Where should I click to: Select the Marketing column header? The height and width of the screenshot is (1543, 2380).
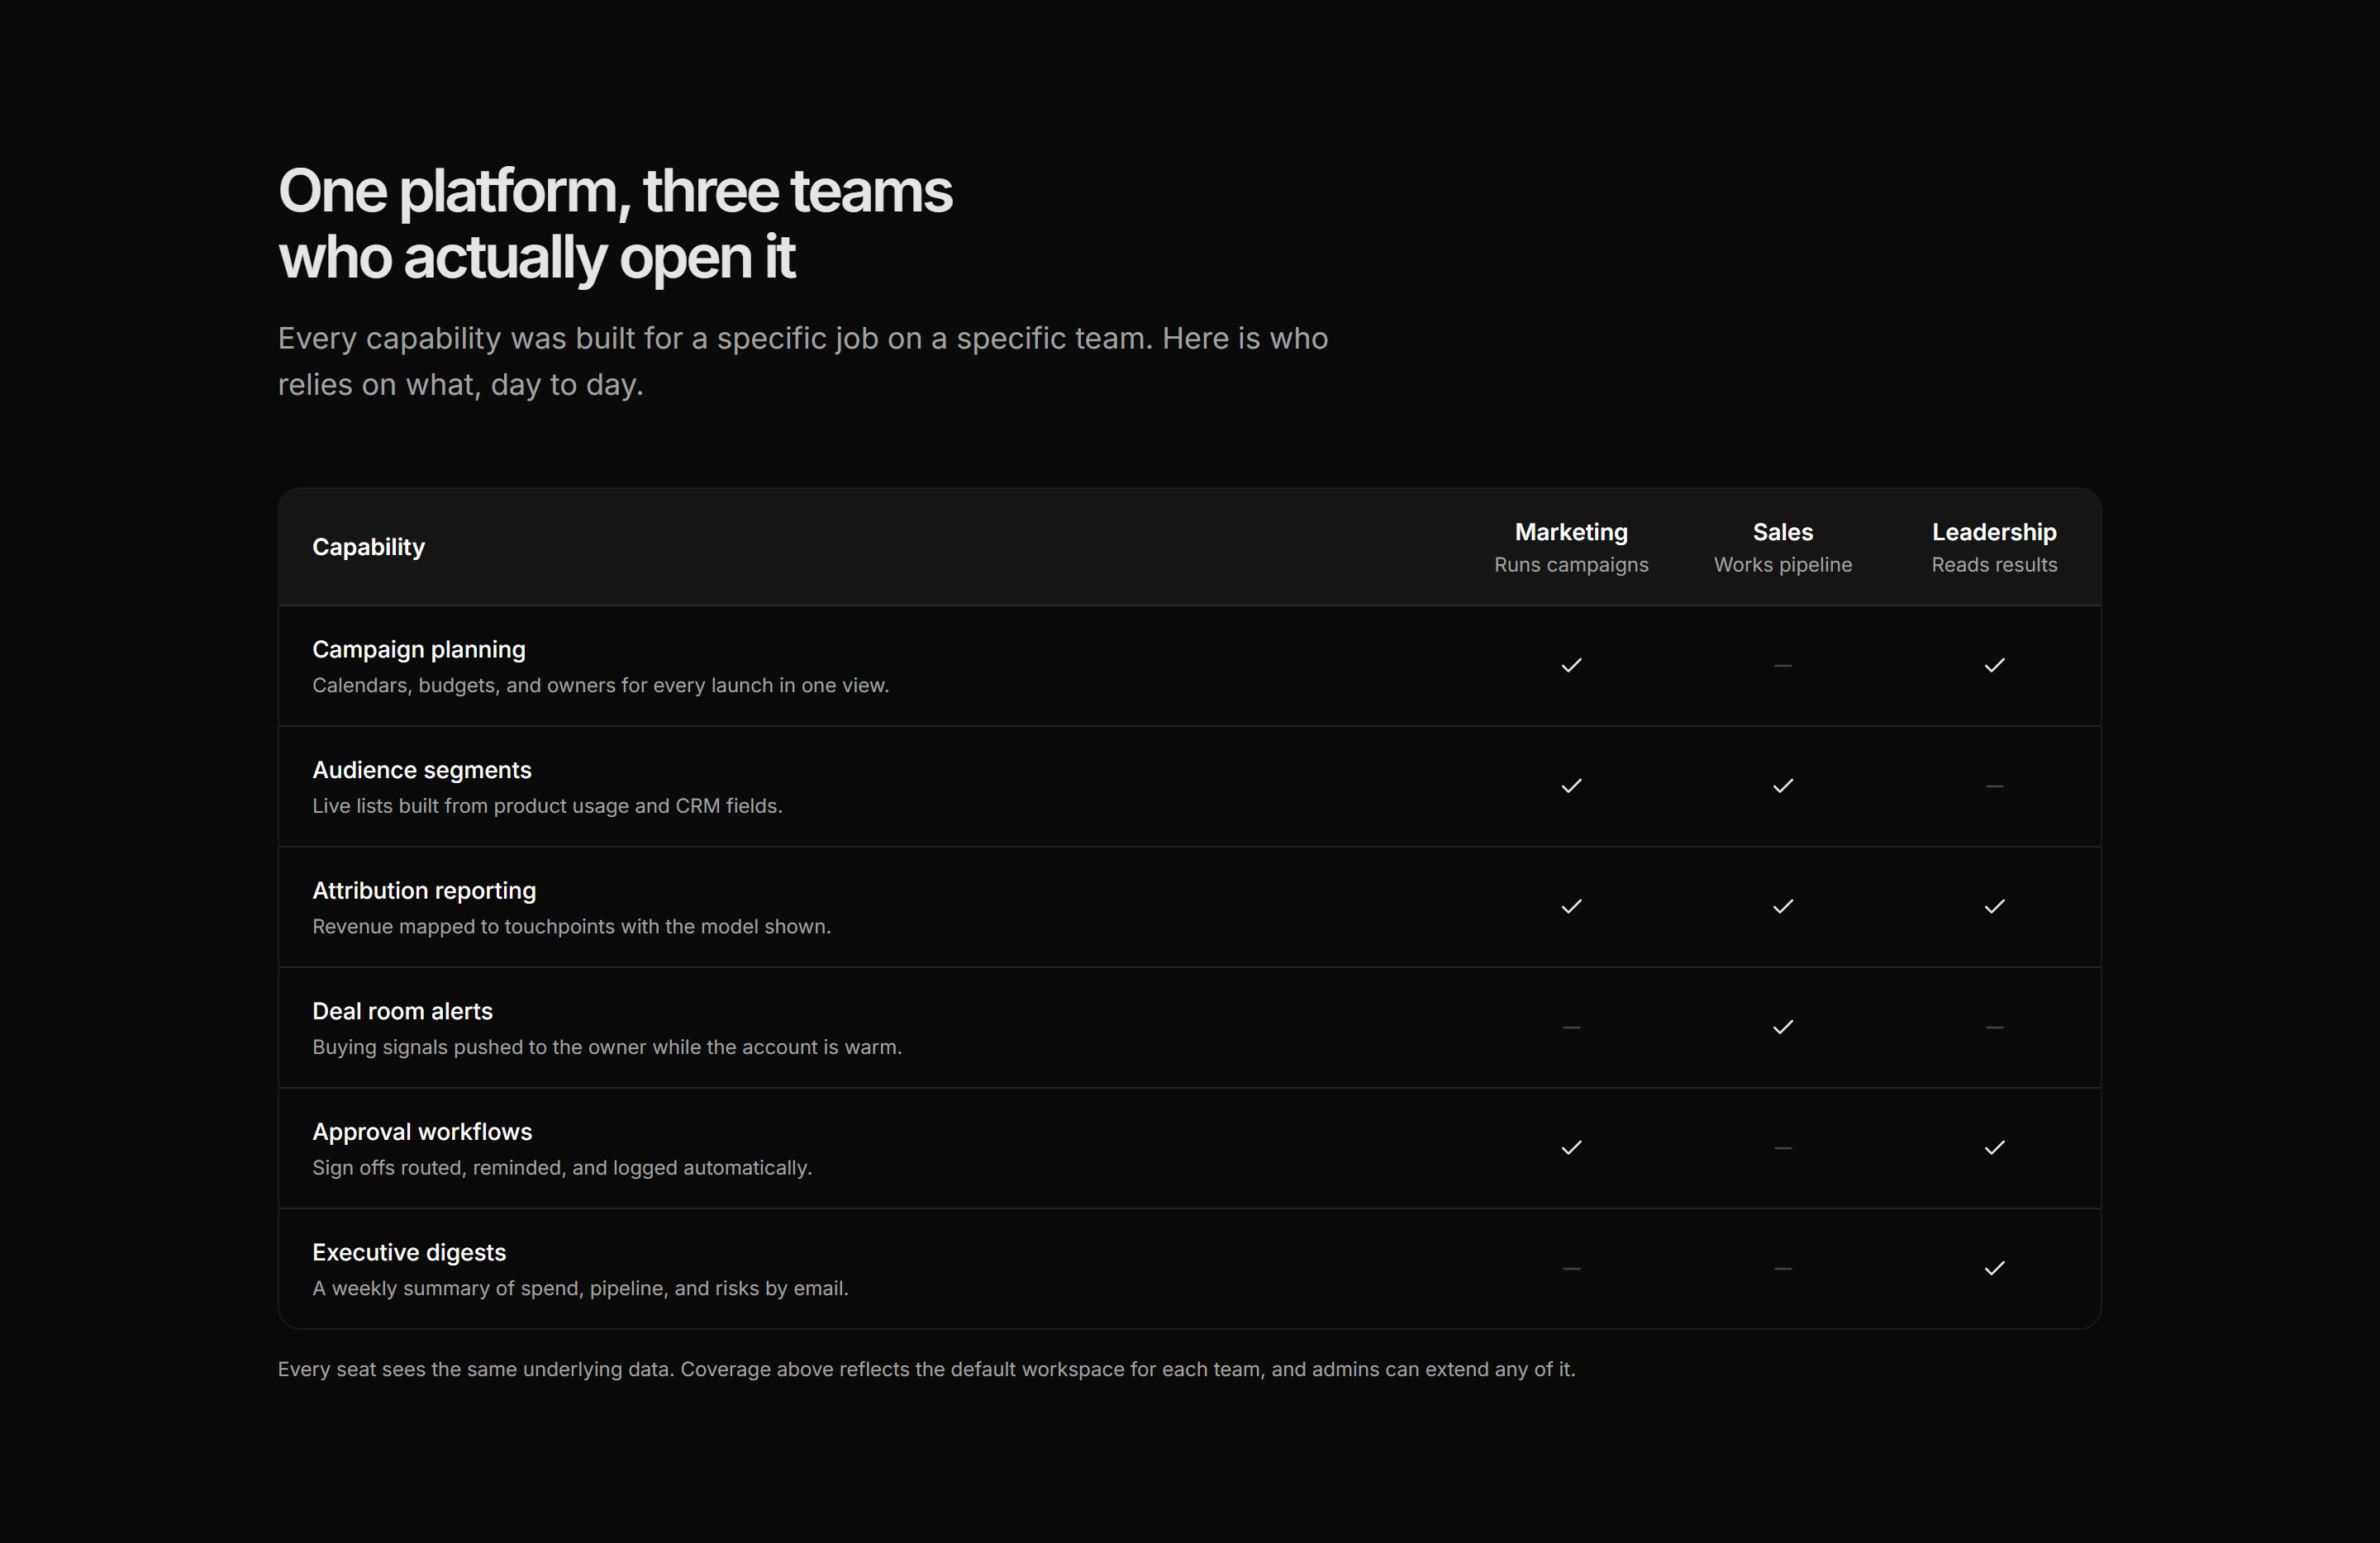[x=1571, y=547]
